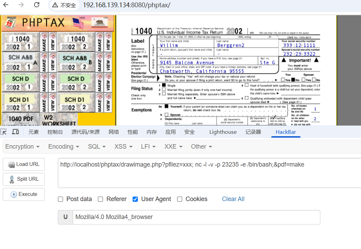This screenshot has width=361, height=249.
Task: Switch to the 内存 DevTools tab
Action: tap(152, 132)
